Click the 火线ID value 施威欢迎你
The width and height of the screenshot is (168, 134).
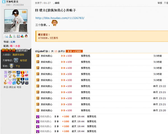pos(18,55)
